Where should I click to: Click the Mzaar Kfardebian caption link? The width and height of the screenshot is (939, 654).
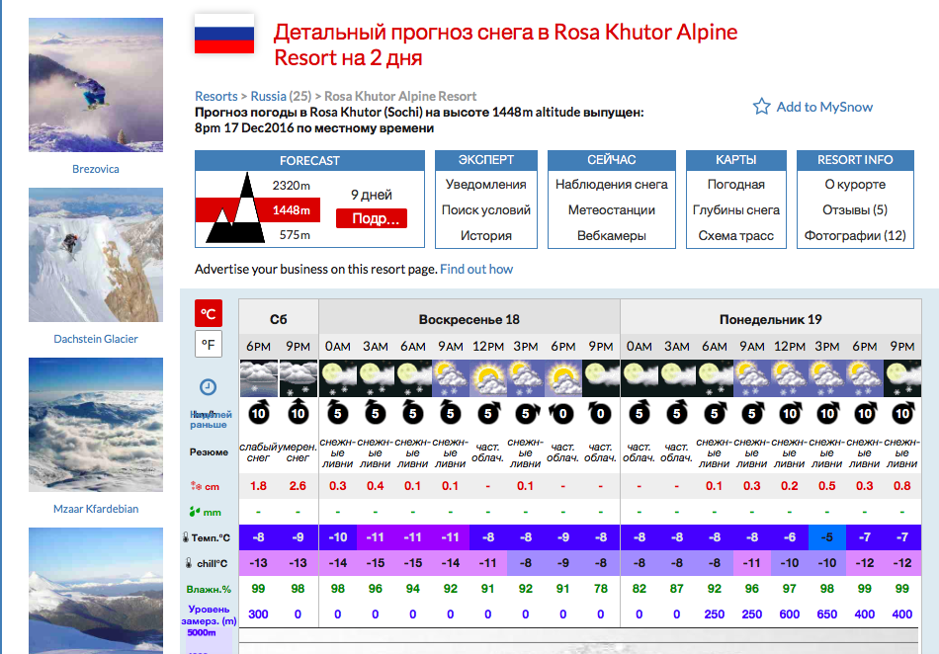pyautogui.click(x=96, y=509)
